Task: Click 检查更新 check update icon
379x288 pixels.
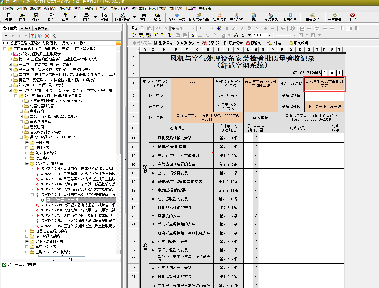Action: click(335, 17)
